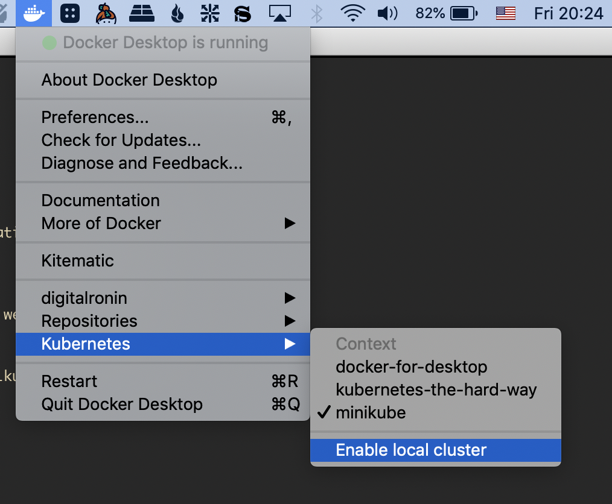Choose Check for Updates
The image size is (612, 504).
(x=121, y=140)
